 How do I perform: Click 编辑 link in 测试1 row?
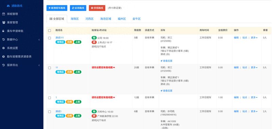[236, 111]
